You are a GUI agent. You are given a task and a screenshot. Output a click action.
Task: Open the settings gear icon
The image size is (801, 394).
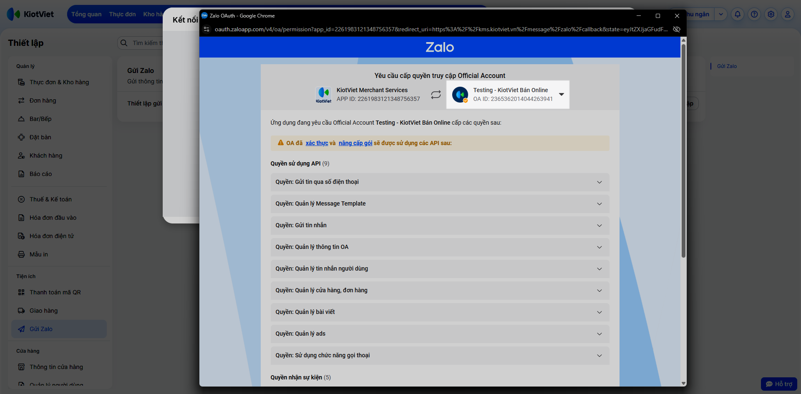[771, 14]
